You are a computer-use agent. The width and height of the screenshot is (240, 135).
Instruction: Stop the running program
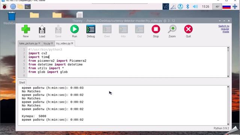(x=156, y=31)
